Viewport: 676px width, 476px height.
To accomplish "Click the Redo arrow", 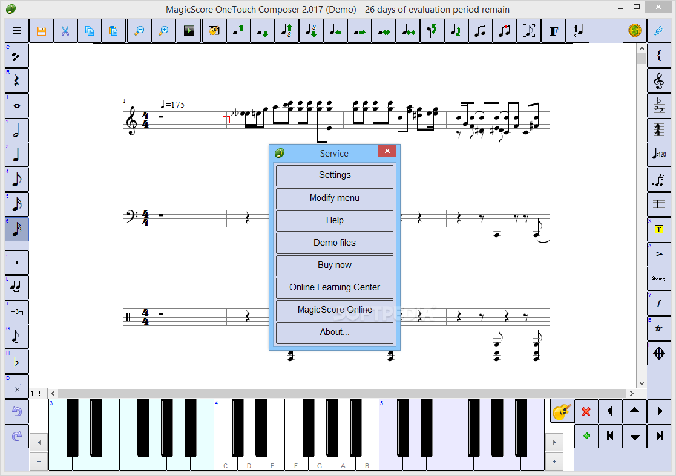I will tap(17, 436).
